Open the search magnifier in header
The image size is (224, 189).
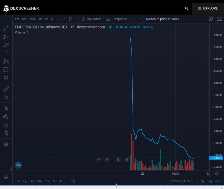coord(186,8)
